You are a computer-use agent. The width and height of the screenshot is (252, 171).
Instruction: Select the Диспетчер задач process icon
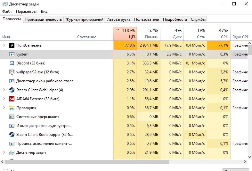tap(12, 152)
